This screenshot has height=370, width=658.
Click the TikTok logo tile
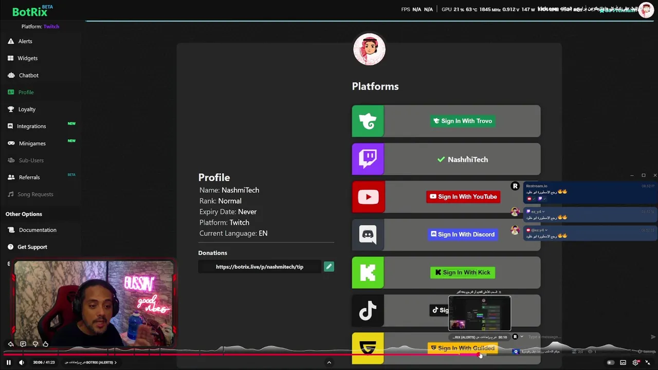pos(368,310)
